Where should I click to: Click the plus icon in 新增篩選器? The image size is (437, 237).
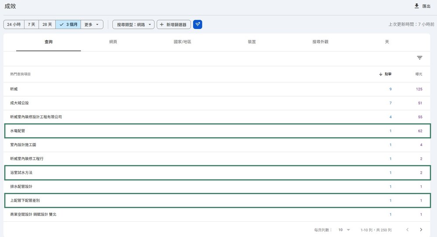162,24
